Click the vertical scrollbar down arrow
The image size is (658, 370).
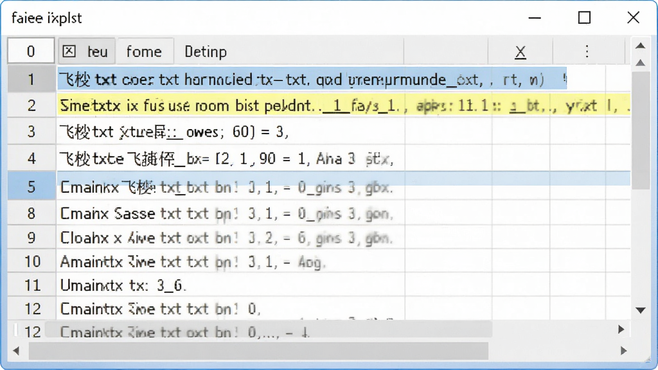coord(641,310)
